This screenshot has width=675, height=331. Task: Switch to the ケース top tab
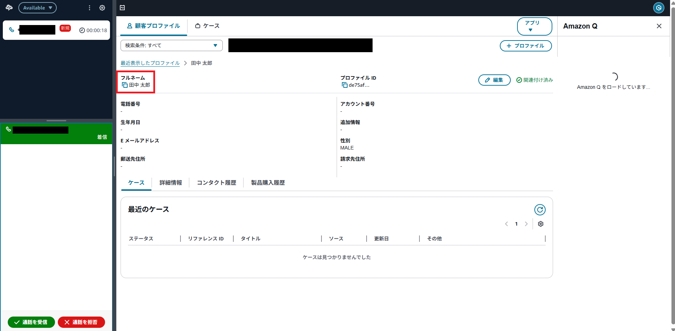207,26
